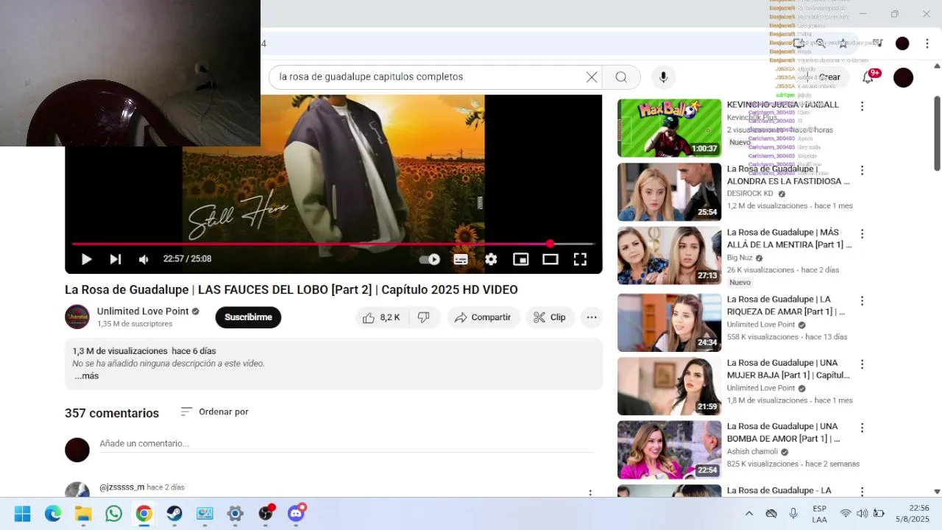This screenshot has height=530, width=942.
Task: Open the player settings gear
Action: point(491,259)
